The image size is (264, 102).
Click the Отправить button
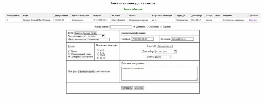[127, 88]
